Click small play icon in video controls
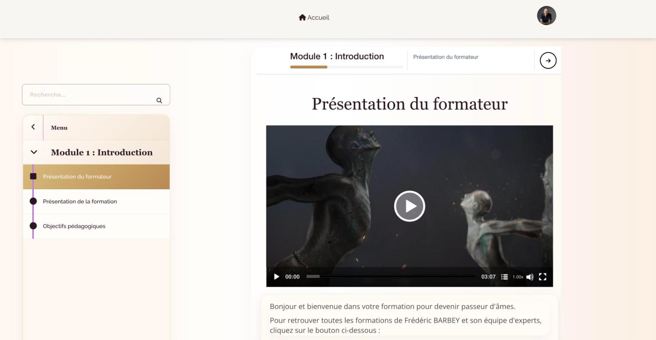 tap(276, 277)
